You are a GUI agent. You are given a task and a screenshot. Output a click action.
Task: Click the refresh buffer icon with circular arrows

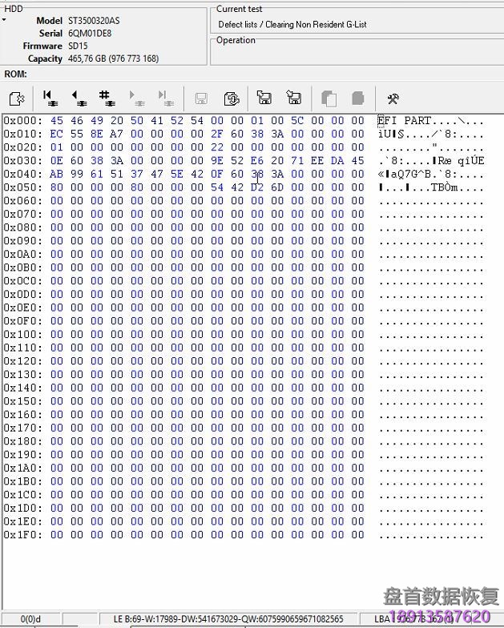pyautogui.click(x=232, y=99)
